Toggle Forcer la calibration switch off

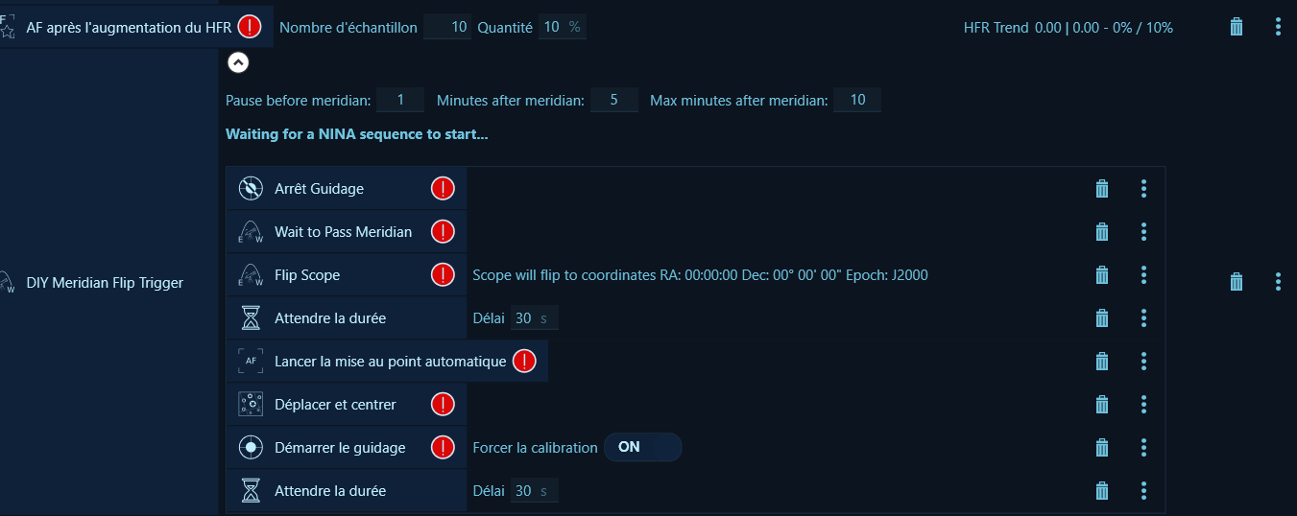click(642, 448)
